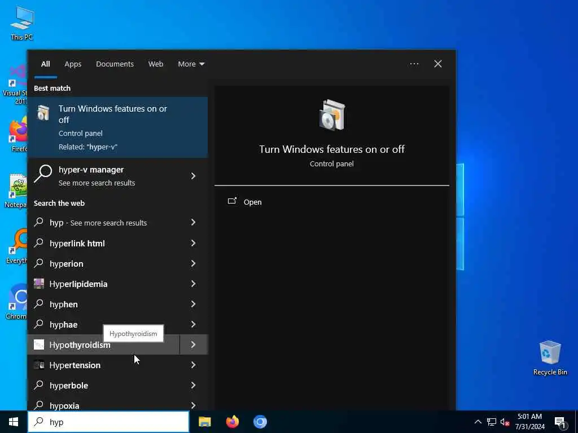This screenshot has height=433, width=578.
Task: Expand arrow next to hyphen
Action: 193,304
